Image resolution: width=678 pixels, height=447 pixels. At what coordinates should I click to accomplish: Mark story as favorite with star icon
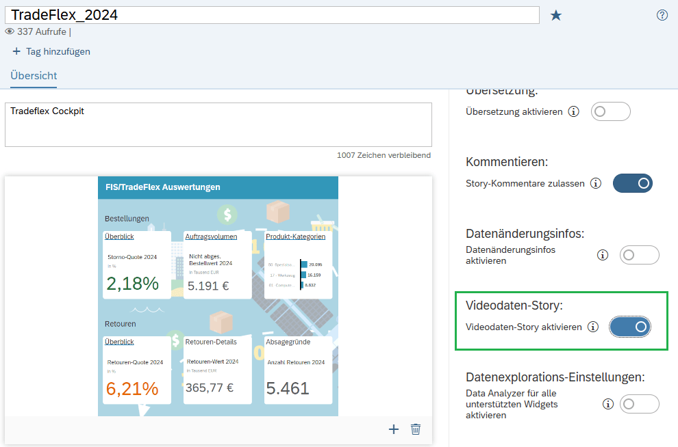tap(555, 16)
